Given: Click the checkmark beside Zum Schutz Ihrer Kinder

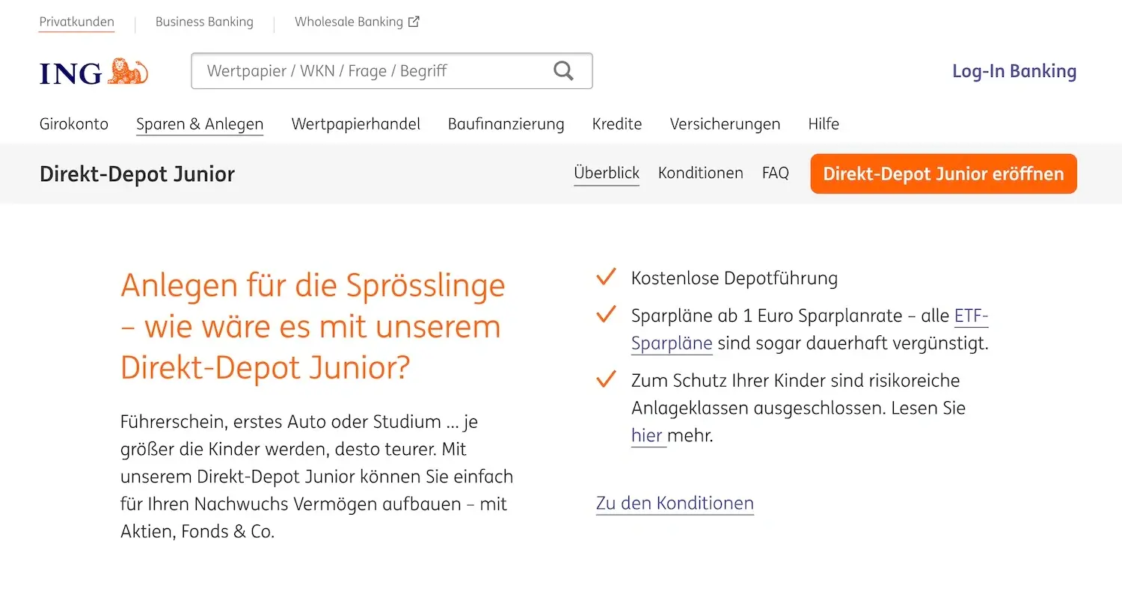Looking at the screenshot, I should (606, 379).
